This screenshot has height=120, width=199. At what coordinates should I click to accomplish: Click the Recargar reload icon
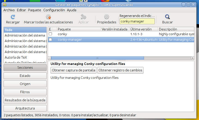(13, 17)
